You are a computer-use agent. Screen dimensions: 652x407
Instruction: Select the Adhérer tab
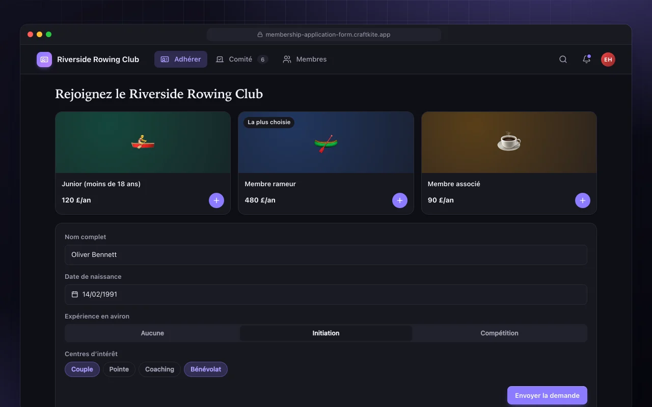(181, 60)
